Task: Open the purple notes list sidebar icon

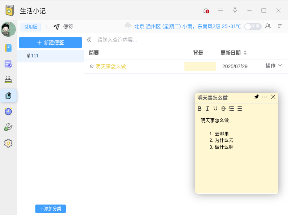Action: tap(8, 64)
